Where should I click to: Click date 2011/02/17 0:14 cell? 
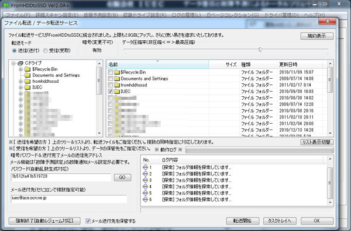click(295, 85)
